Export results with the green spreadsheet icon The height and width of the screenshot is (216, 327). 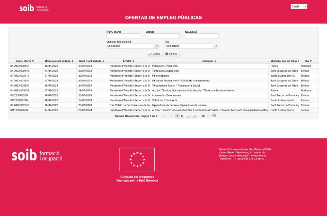[214, 115]
